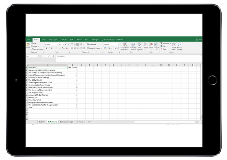Open the General number format dropdown
The width and height of the screenshot is (227, 160).
[119, 45]
